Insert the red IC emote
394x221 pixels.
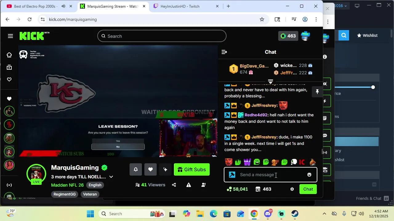click(x=302, y=162)
